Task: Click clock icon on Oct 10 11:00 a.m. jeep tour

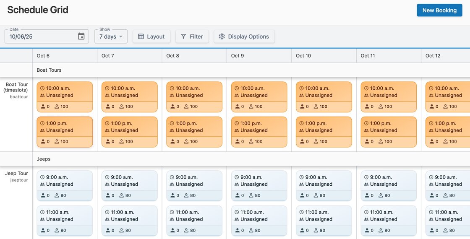Action: [301, 213]
